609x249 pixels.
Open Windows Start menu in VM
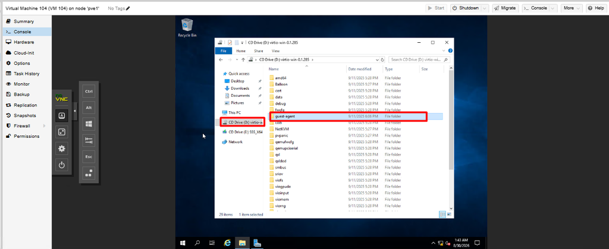[x=183, y=243]
